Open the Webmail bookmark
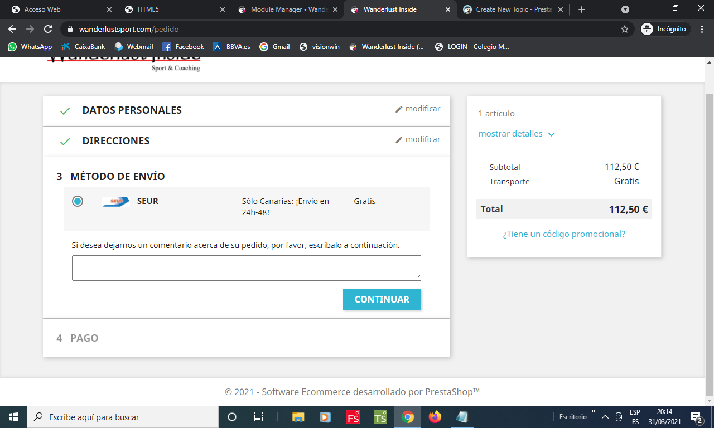714x428 pixels. point(133,47)
